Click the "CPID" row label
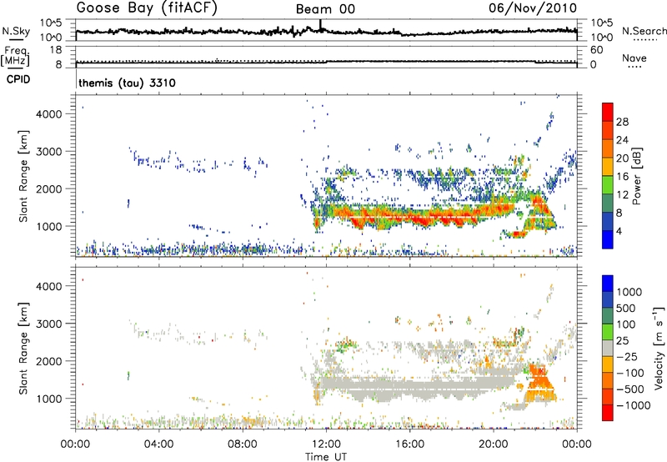Viewport: 667px width, 462px height. point(18,79)
